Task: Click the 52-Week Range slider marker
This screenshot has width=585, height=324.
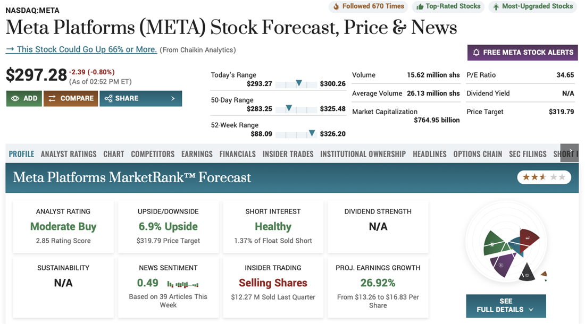Action: 312,133
